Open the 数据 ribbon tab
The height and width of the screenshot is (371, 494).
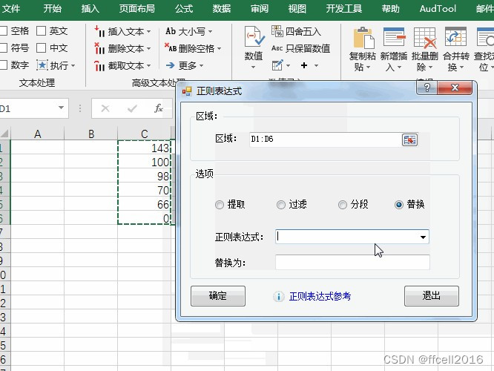point(222,8)
